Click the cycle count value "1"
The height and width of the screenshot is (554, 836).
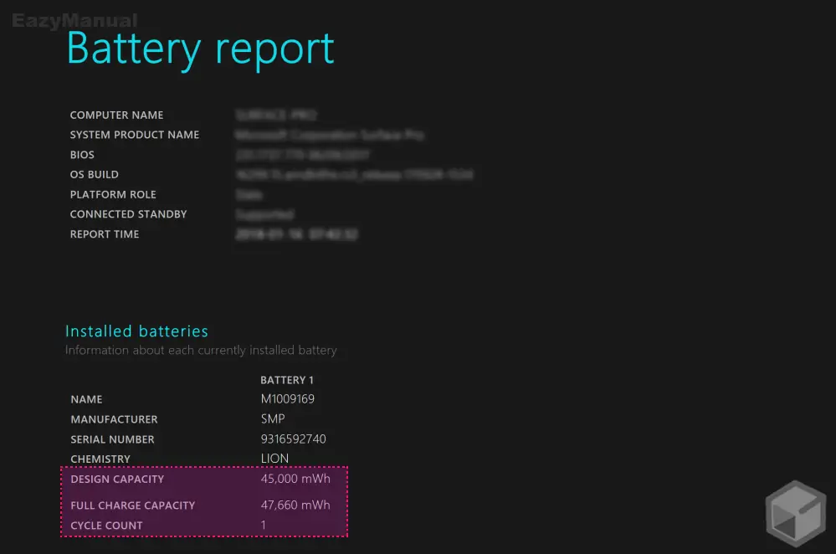[264, 526]
